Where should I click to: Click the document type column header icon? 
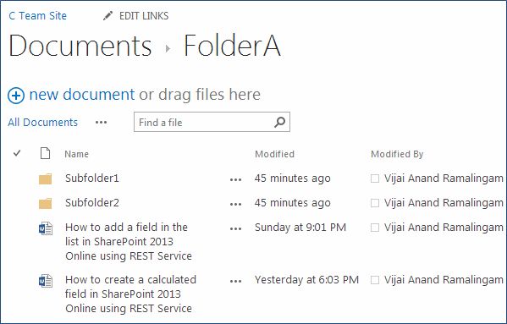45,153
